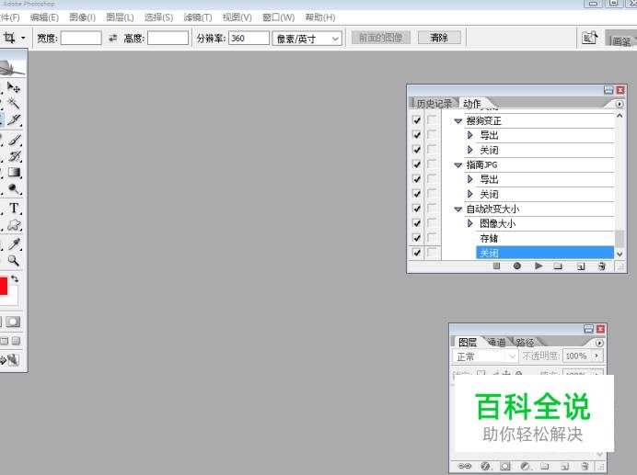The height and width of the screenshot is (475, 637).
Task: Swap foreground and background colors
Action: [15, 278]
